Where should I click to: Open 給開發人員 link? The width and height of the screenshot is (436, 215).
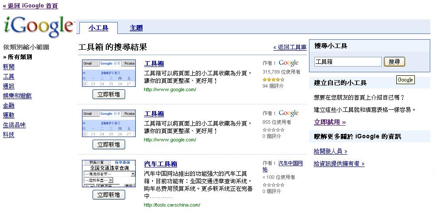(x=331, y=152)
